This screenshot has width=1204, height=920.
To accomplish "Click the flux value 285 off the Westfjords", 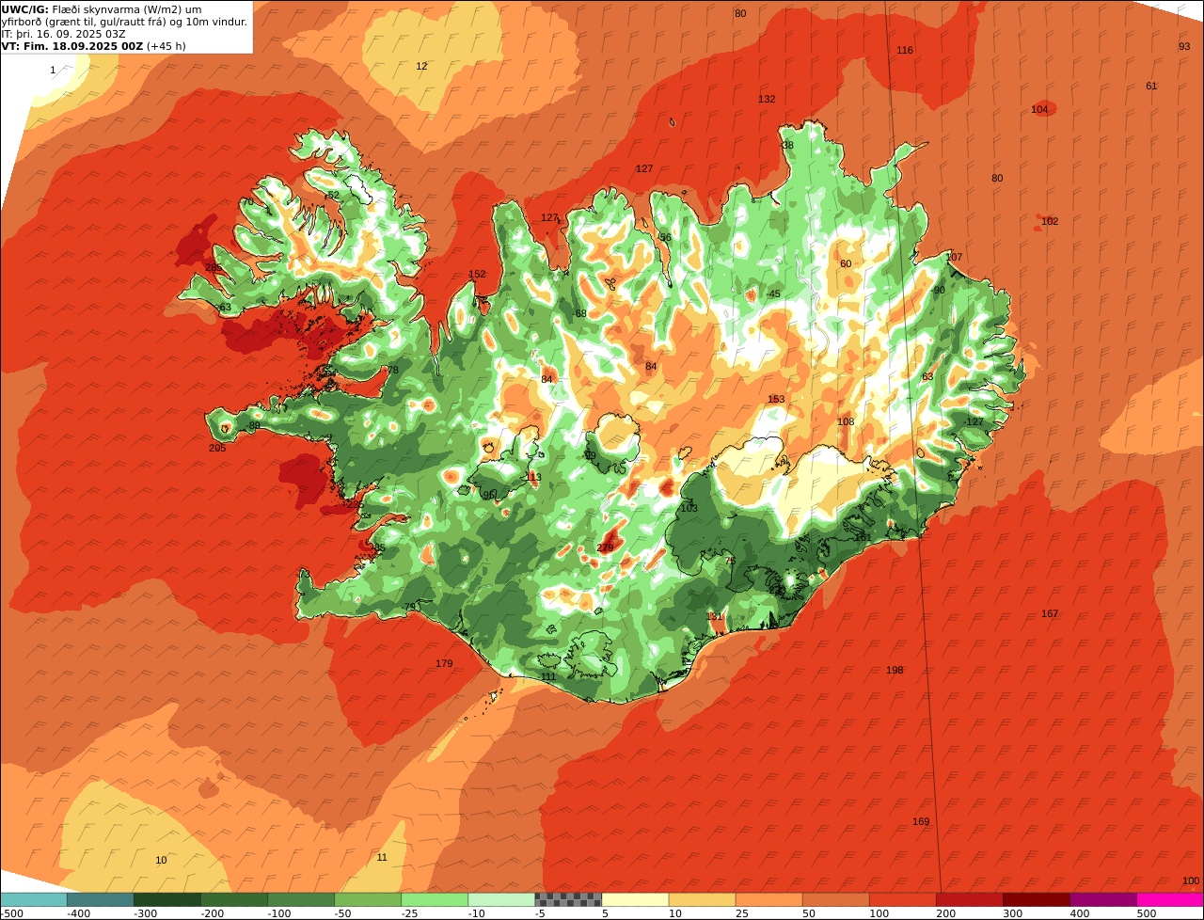I will pos(214,268).
